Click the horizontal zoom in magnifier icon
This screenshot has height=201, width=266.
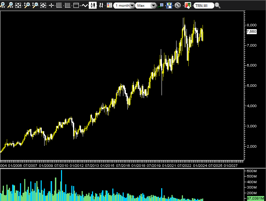(3, 5)
